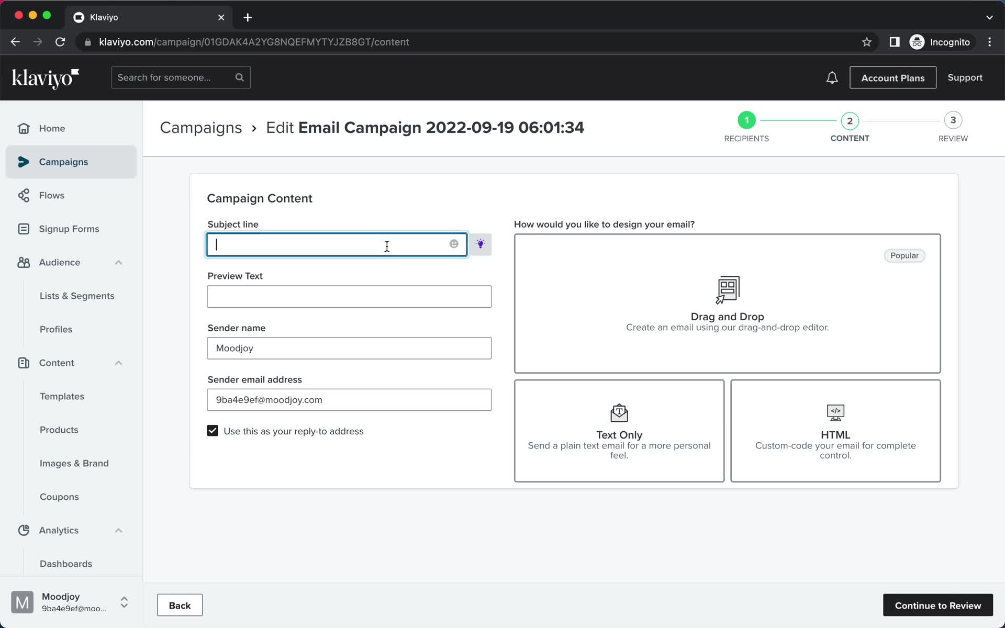1005x628 pixels.
Task: Click the AI subject line suggestion lightbulb icon
Action: click(x=481, y=244)
